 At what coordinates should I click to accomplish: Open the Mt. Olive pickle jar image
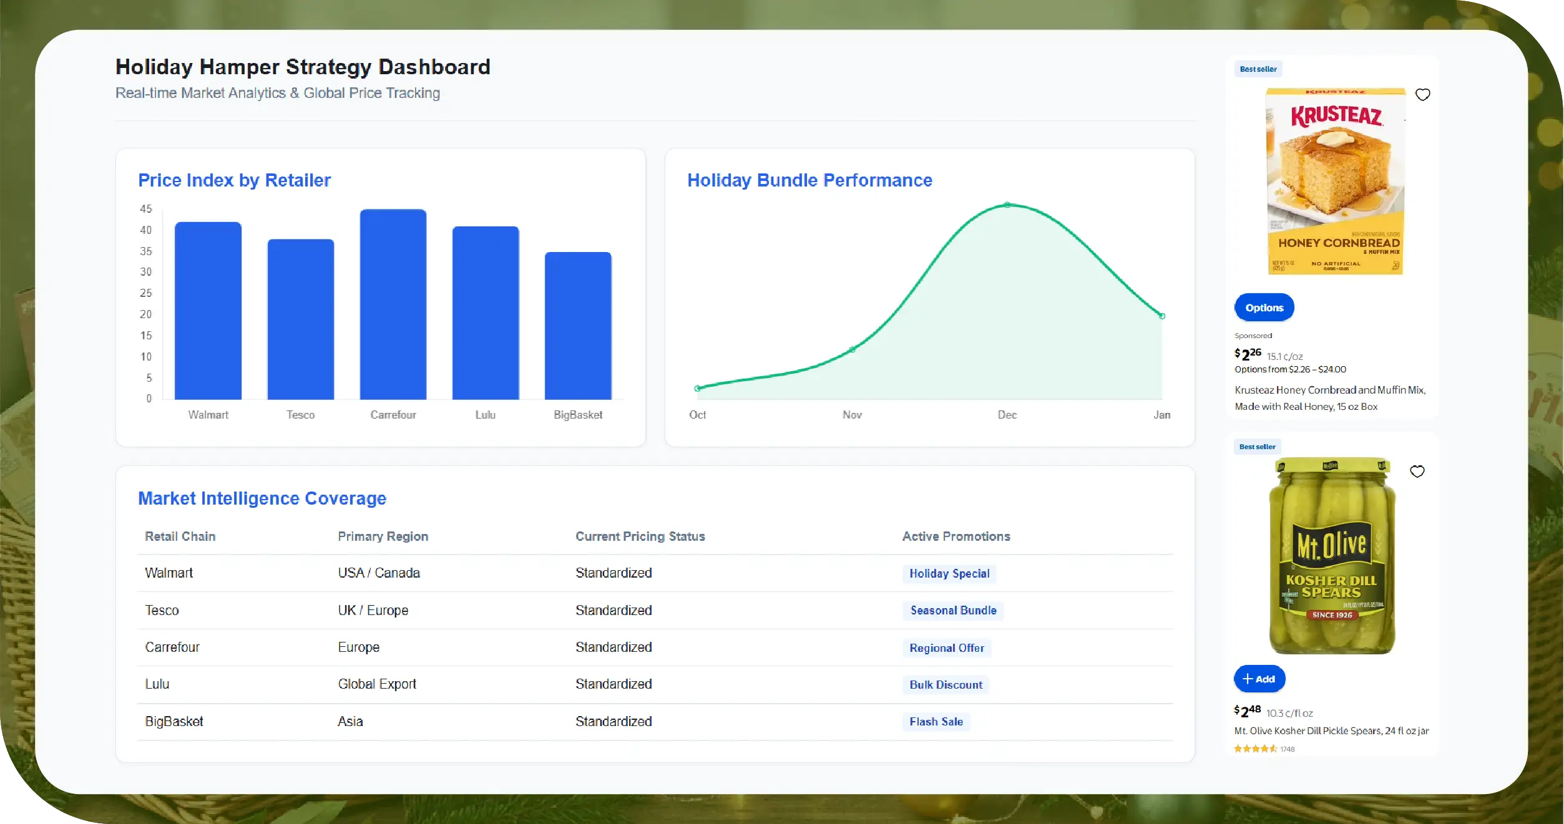pos(1332,556)
